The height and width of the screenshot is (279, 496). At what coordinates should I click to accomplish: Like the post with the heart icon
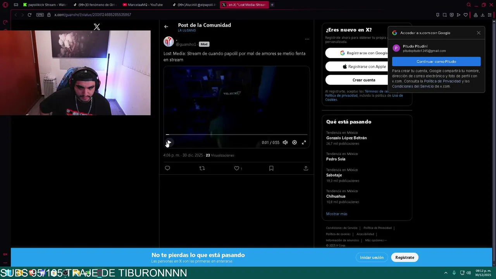click(x=236, y=168)
